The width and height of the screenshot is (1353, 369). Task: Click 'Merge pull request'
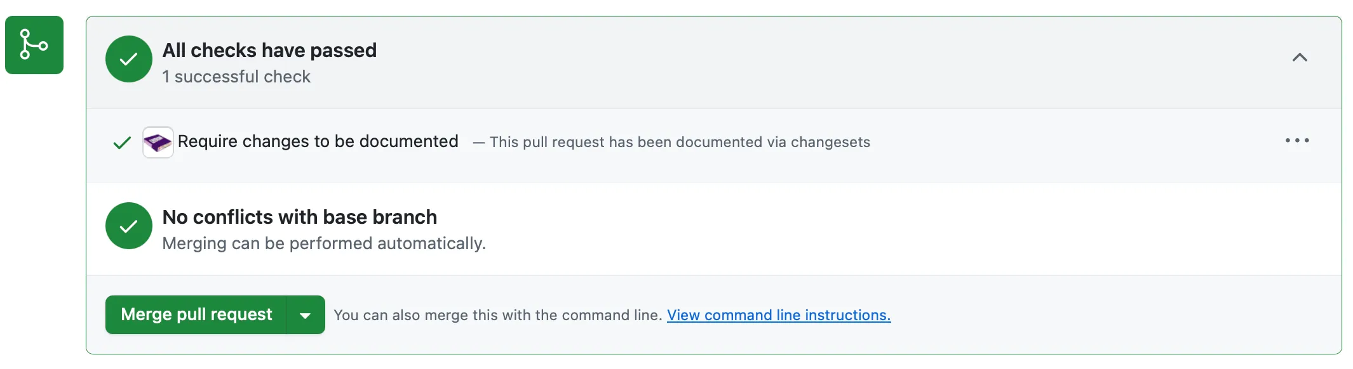[197, 314]
